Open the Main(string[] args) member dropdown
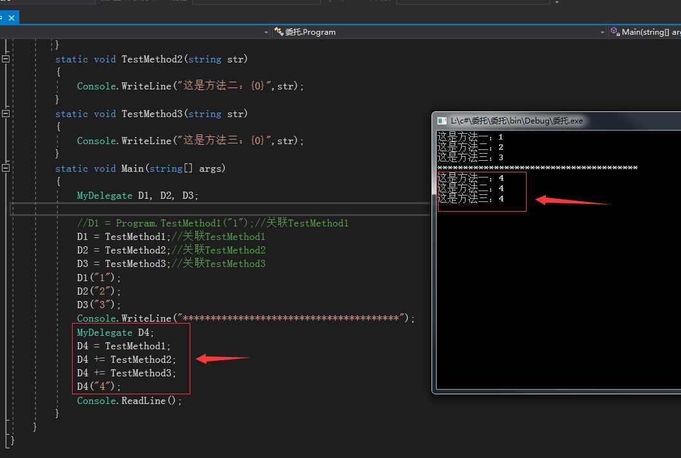This screenshot has width=681, height=458. pos(644,32)
